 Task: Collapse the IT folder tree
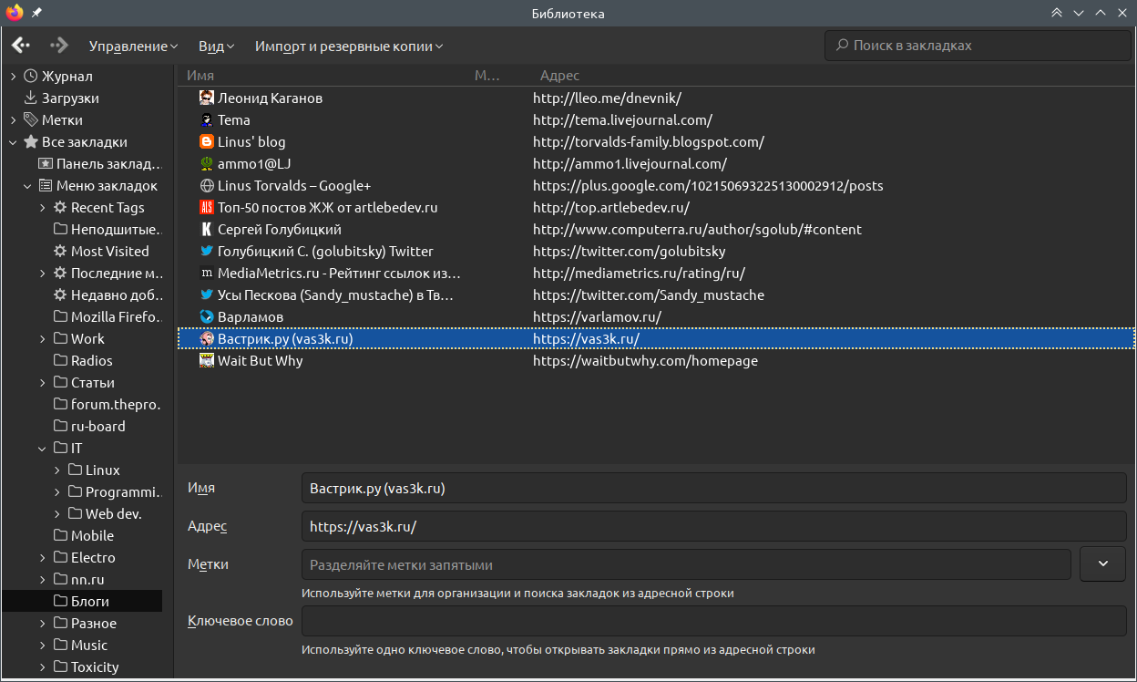click(x=43, y=448)
